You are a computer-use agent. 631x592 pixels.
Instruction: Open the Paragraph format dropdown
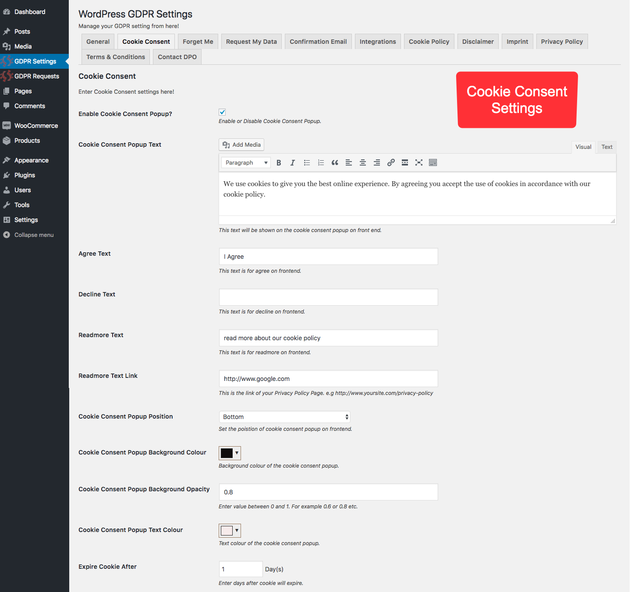click(x=246, y=162)
